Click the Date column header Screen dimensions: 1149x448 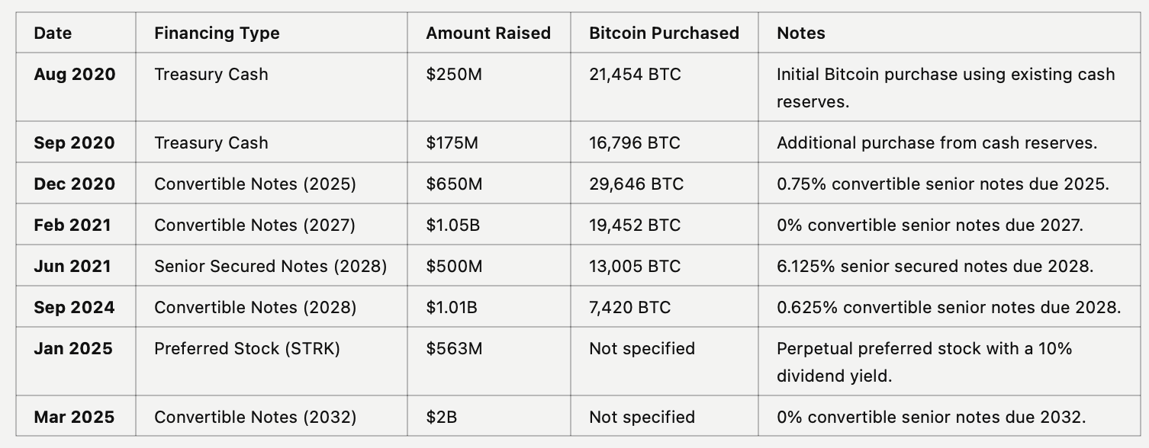[x=53, y=34]
